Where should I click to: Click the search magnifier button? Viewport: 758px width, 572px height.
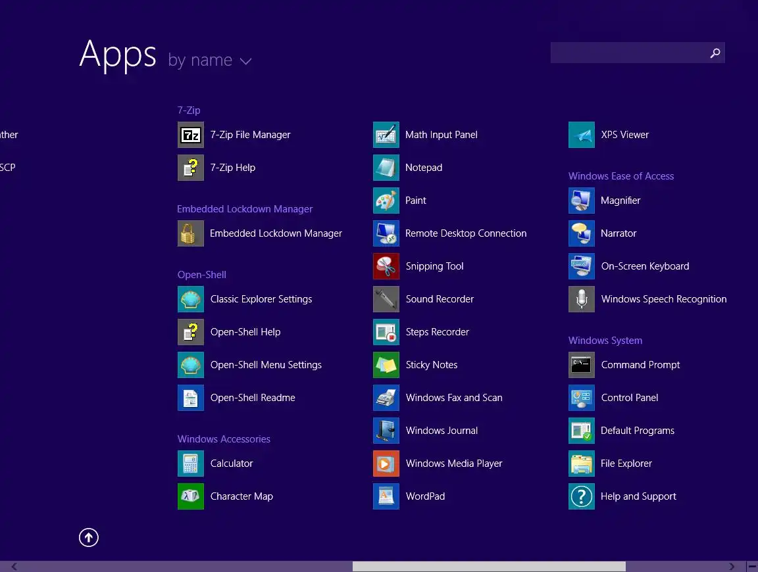point(715,53)
